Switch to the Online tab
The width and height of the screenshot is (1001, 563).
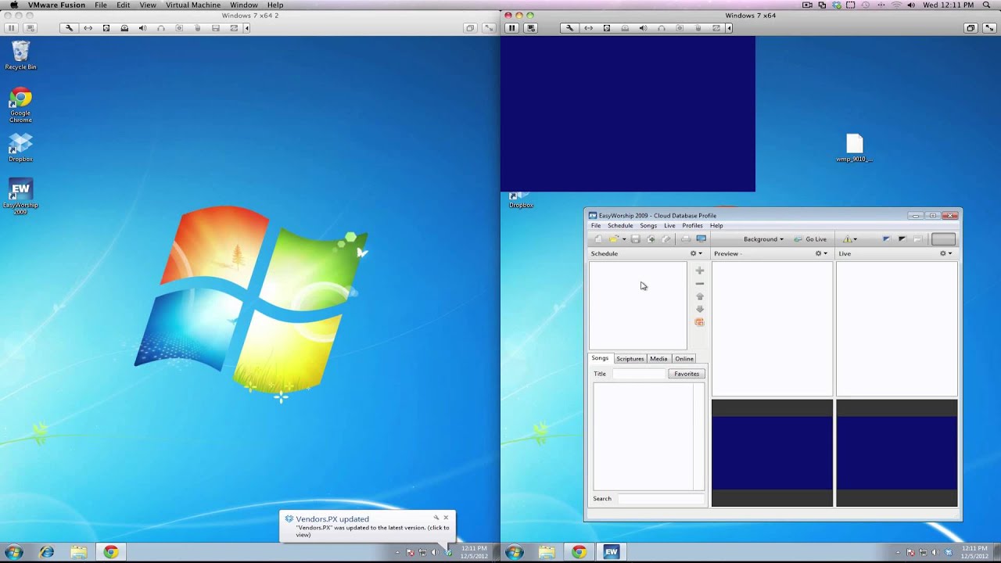[684, 359]
